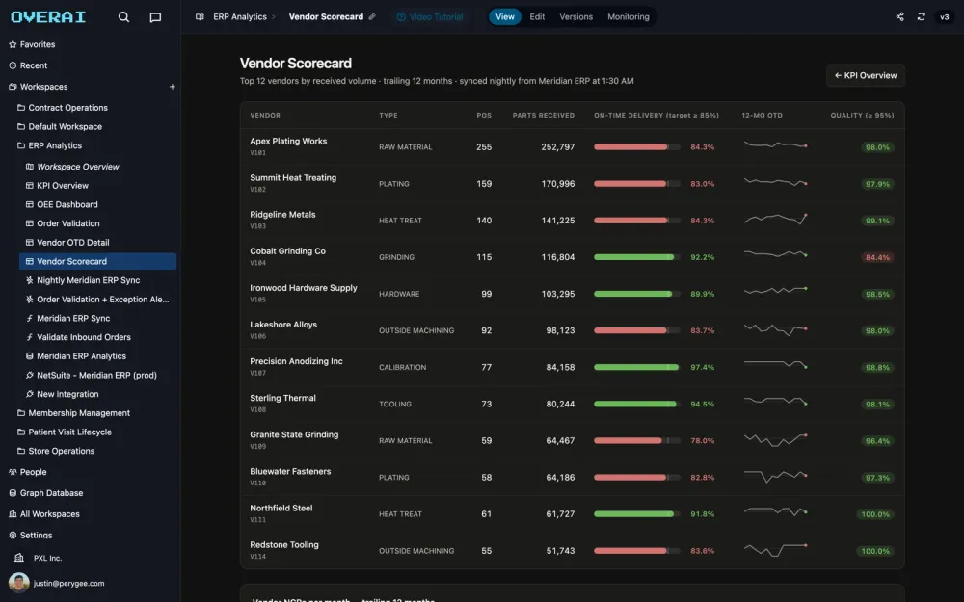Switch to the View tab

click(x=505, y=17)
